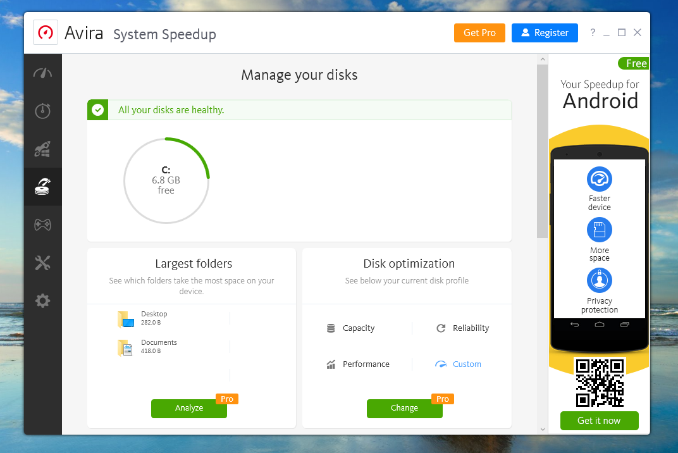This screenshot has height=453, width=678.
Task: Open the game controller sidebar icon
Action: point(42,225)
